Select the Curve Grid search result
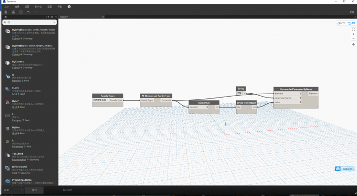The height and width of the screenshot is (196, 357). (x=30, y=91)
